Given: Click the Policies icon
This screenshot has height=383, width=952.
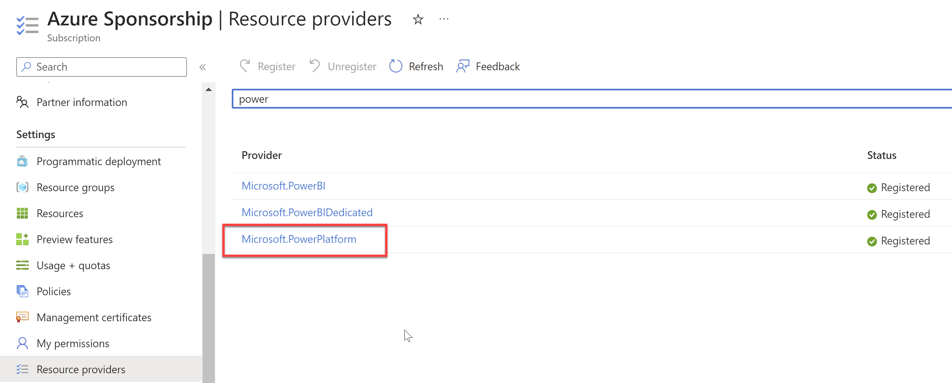Looking at the screenshot, I should point(22,291).
